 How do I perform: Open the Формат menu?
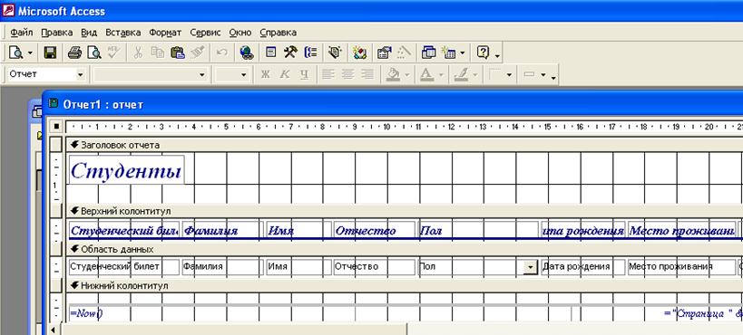[x=165, y=33]
